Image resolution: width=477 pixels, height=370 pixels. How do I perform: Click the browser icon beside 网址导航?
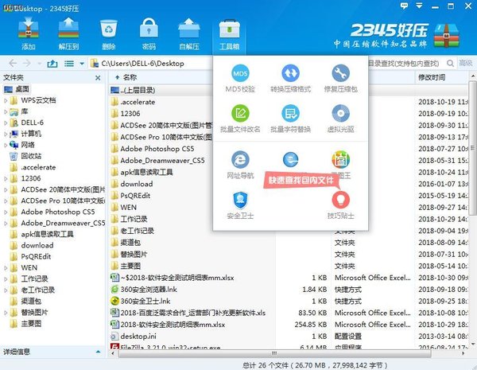(290, 159)
